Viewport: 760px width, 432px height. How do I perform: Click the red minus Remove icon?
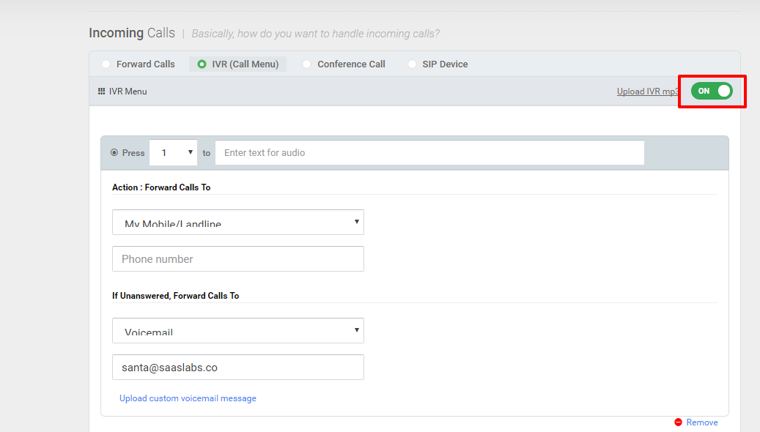coord(678,422)
